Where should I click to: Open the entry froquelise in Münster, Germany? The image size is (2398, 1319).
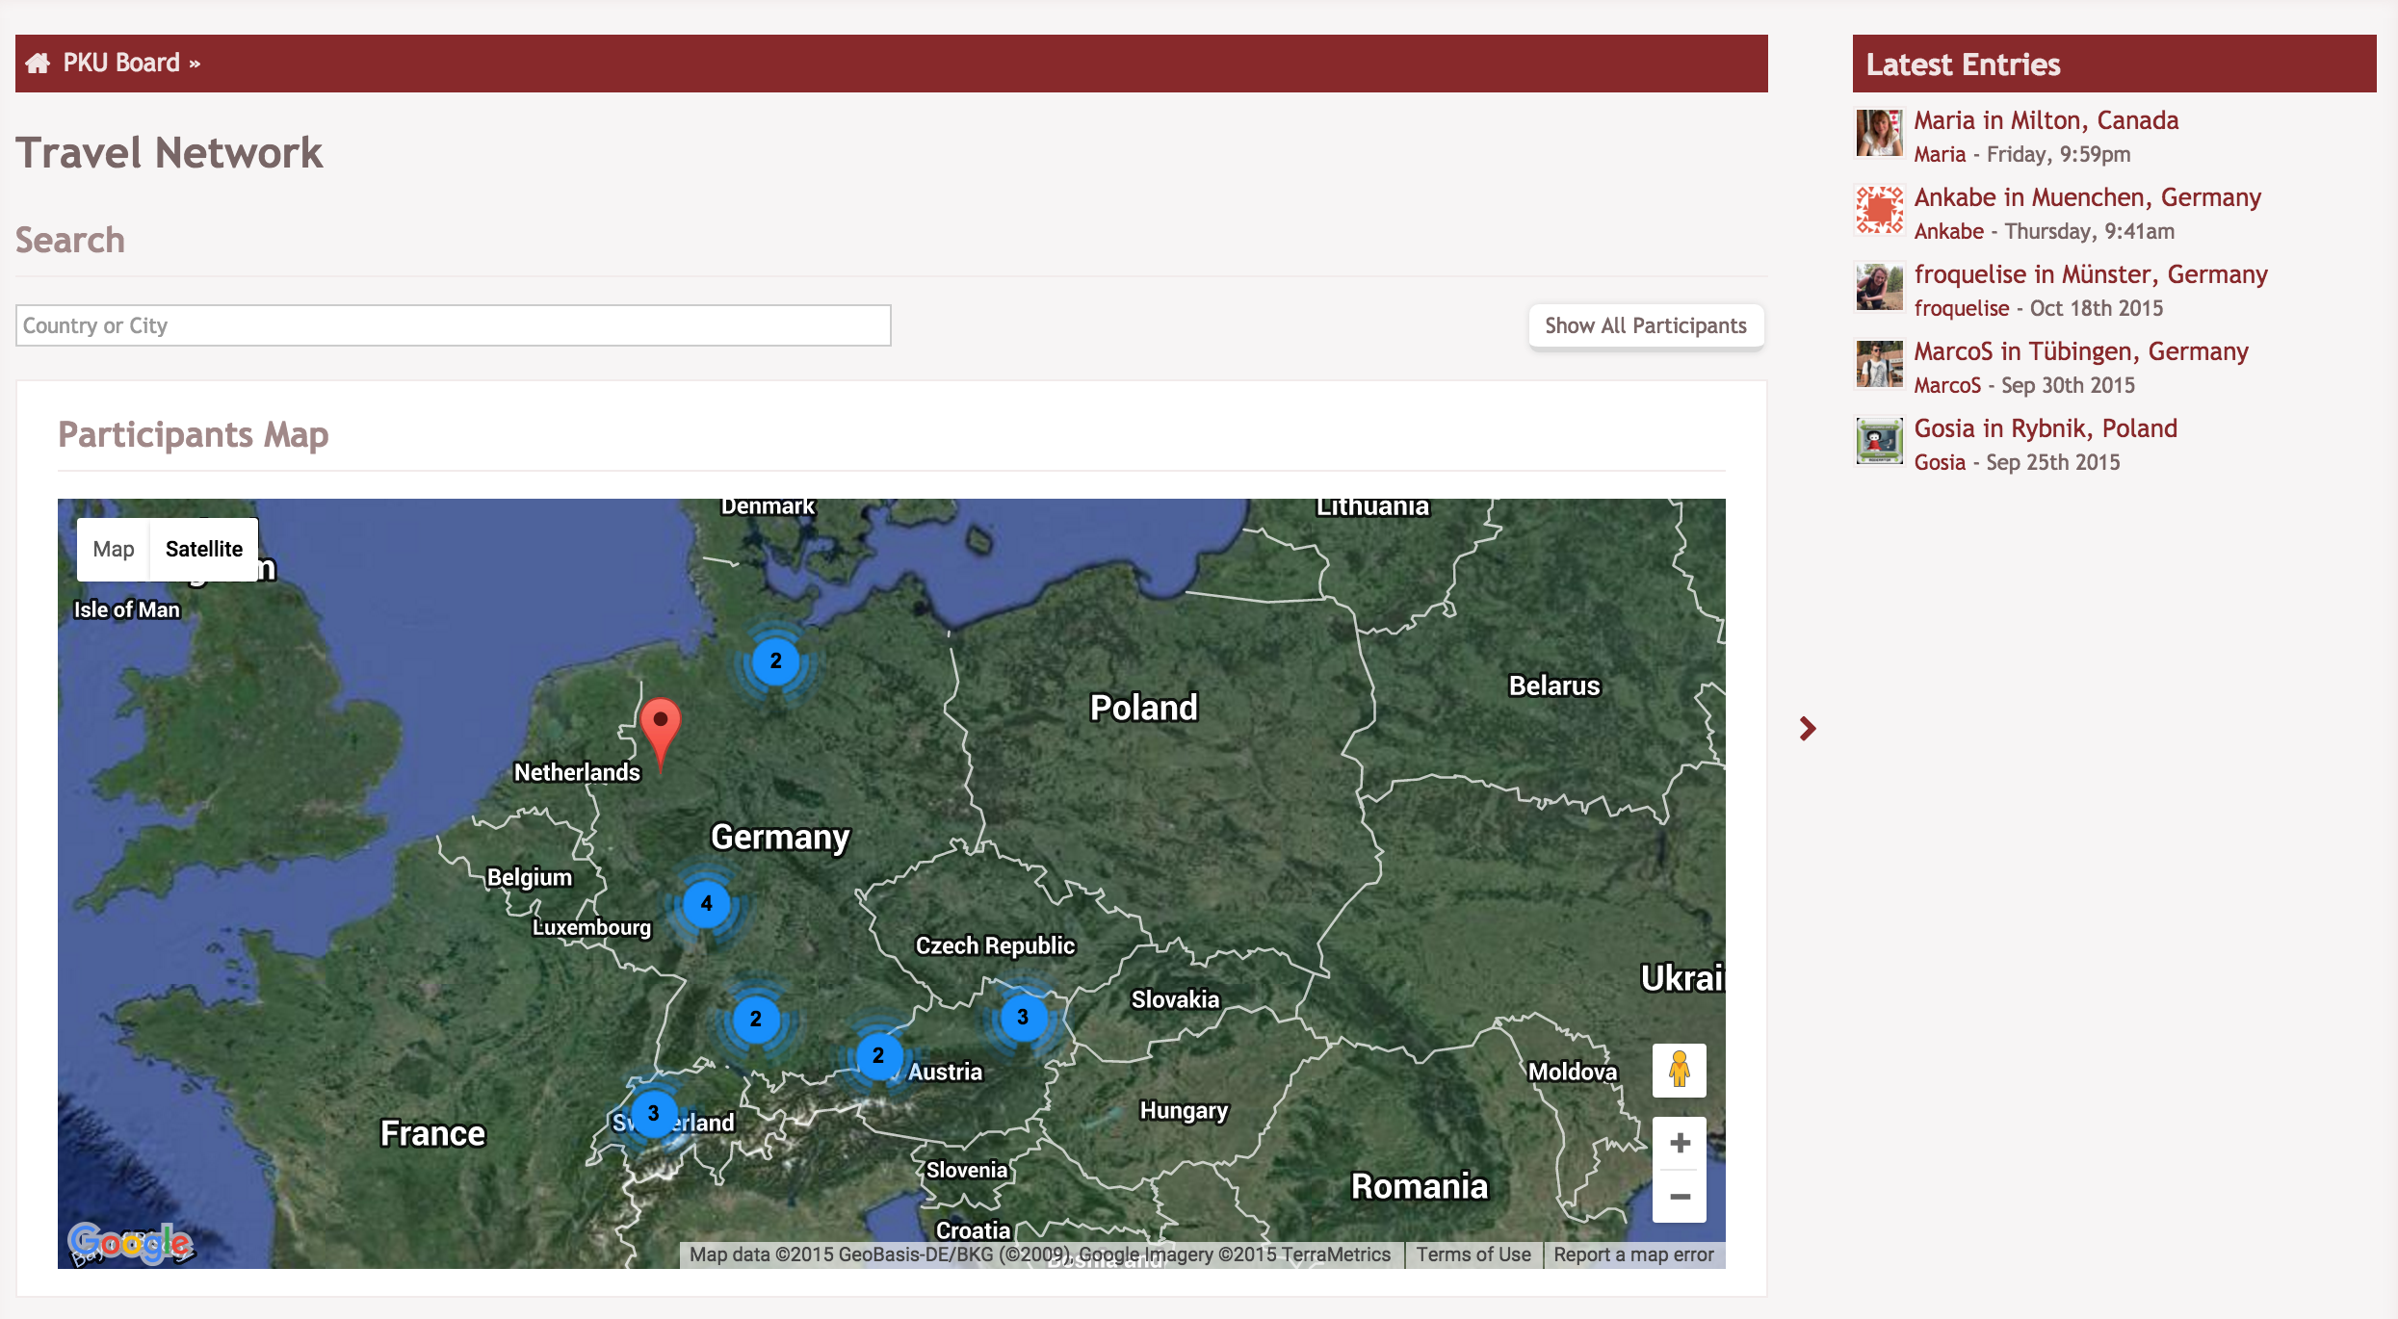pos(2091,274)
